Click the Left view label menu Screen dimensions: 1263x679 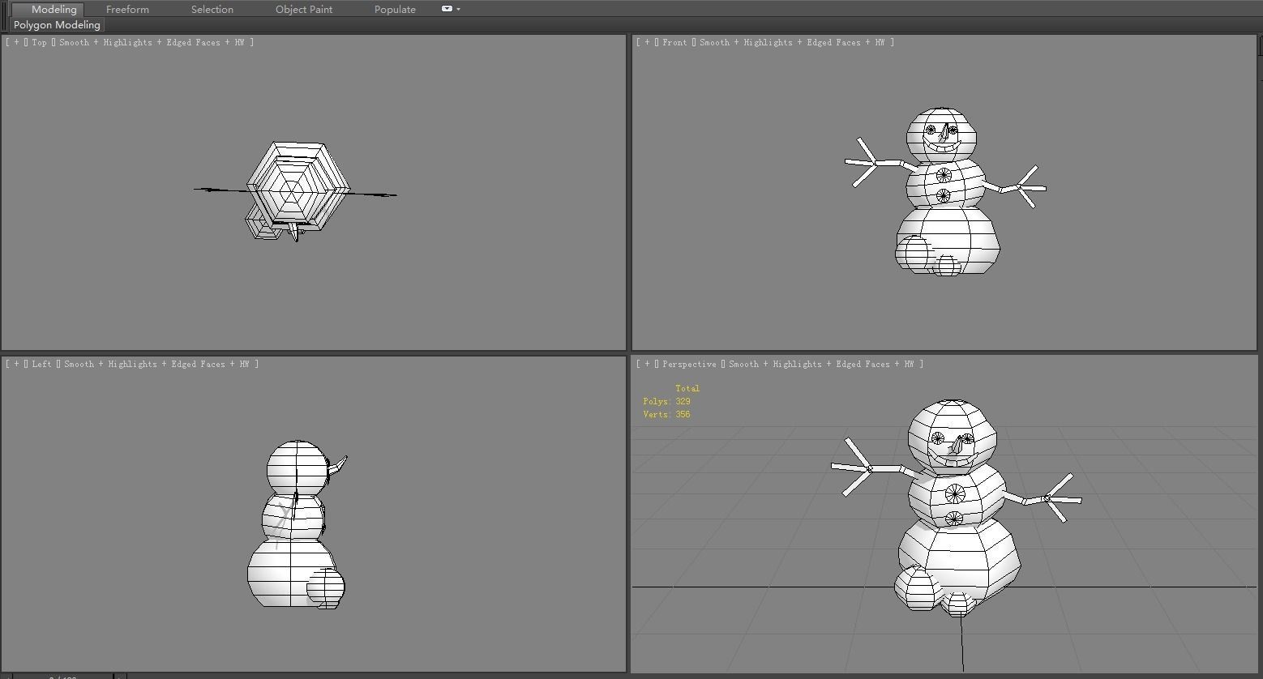pos(41,364)
